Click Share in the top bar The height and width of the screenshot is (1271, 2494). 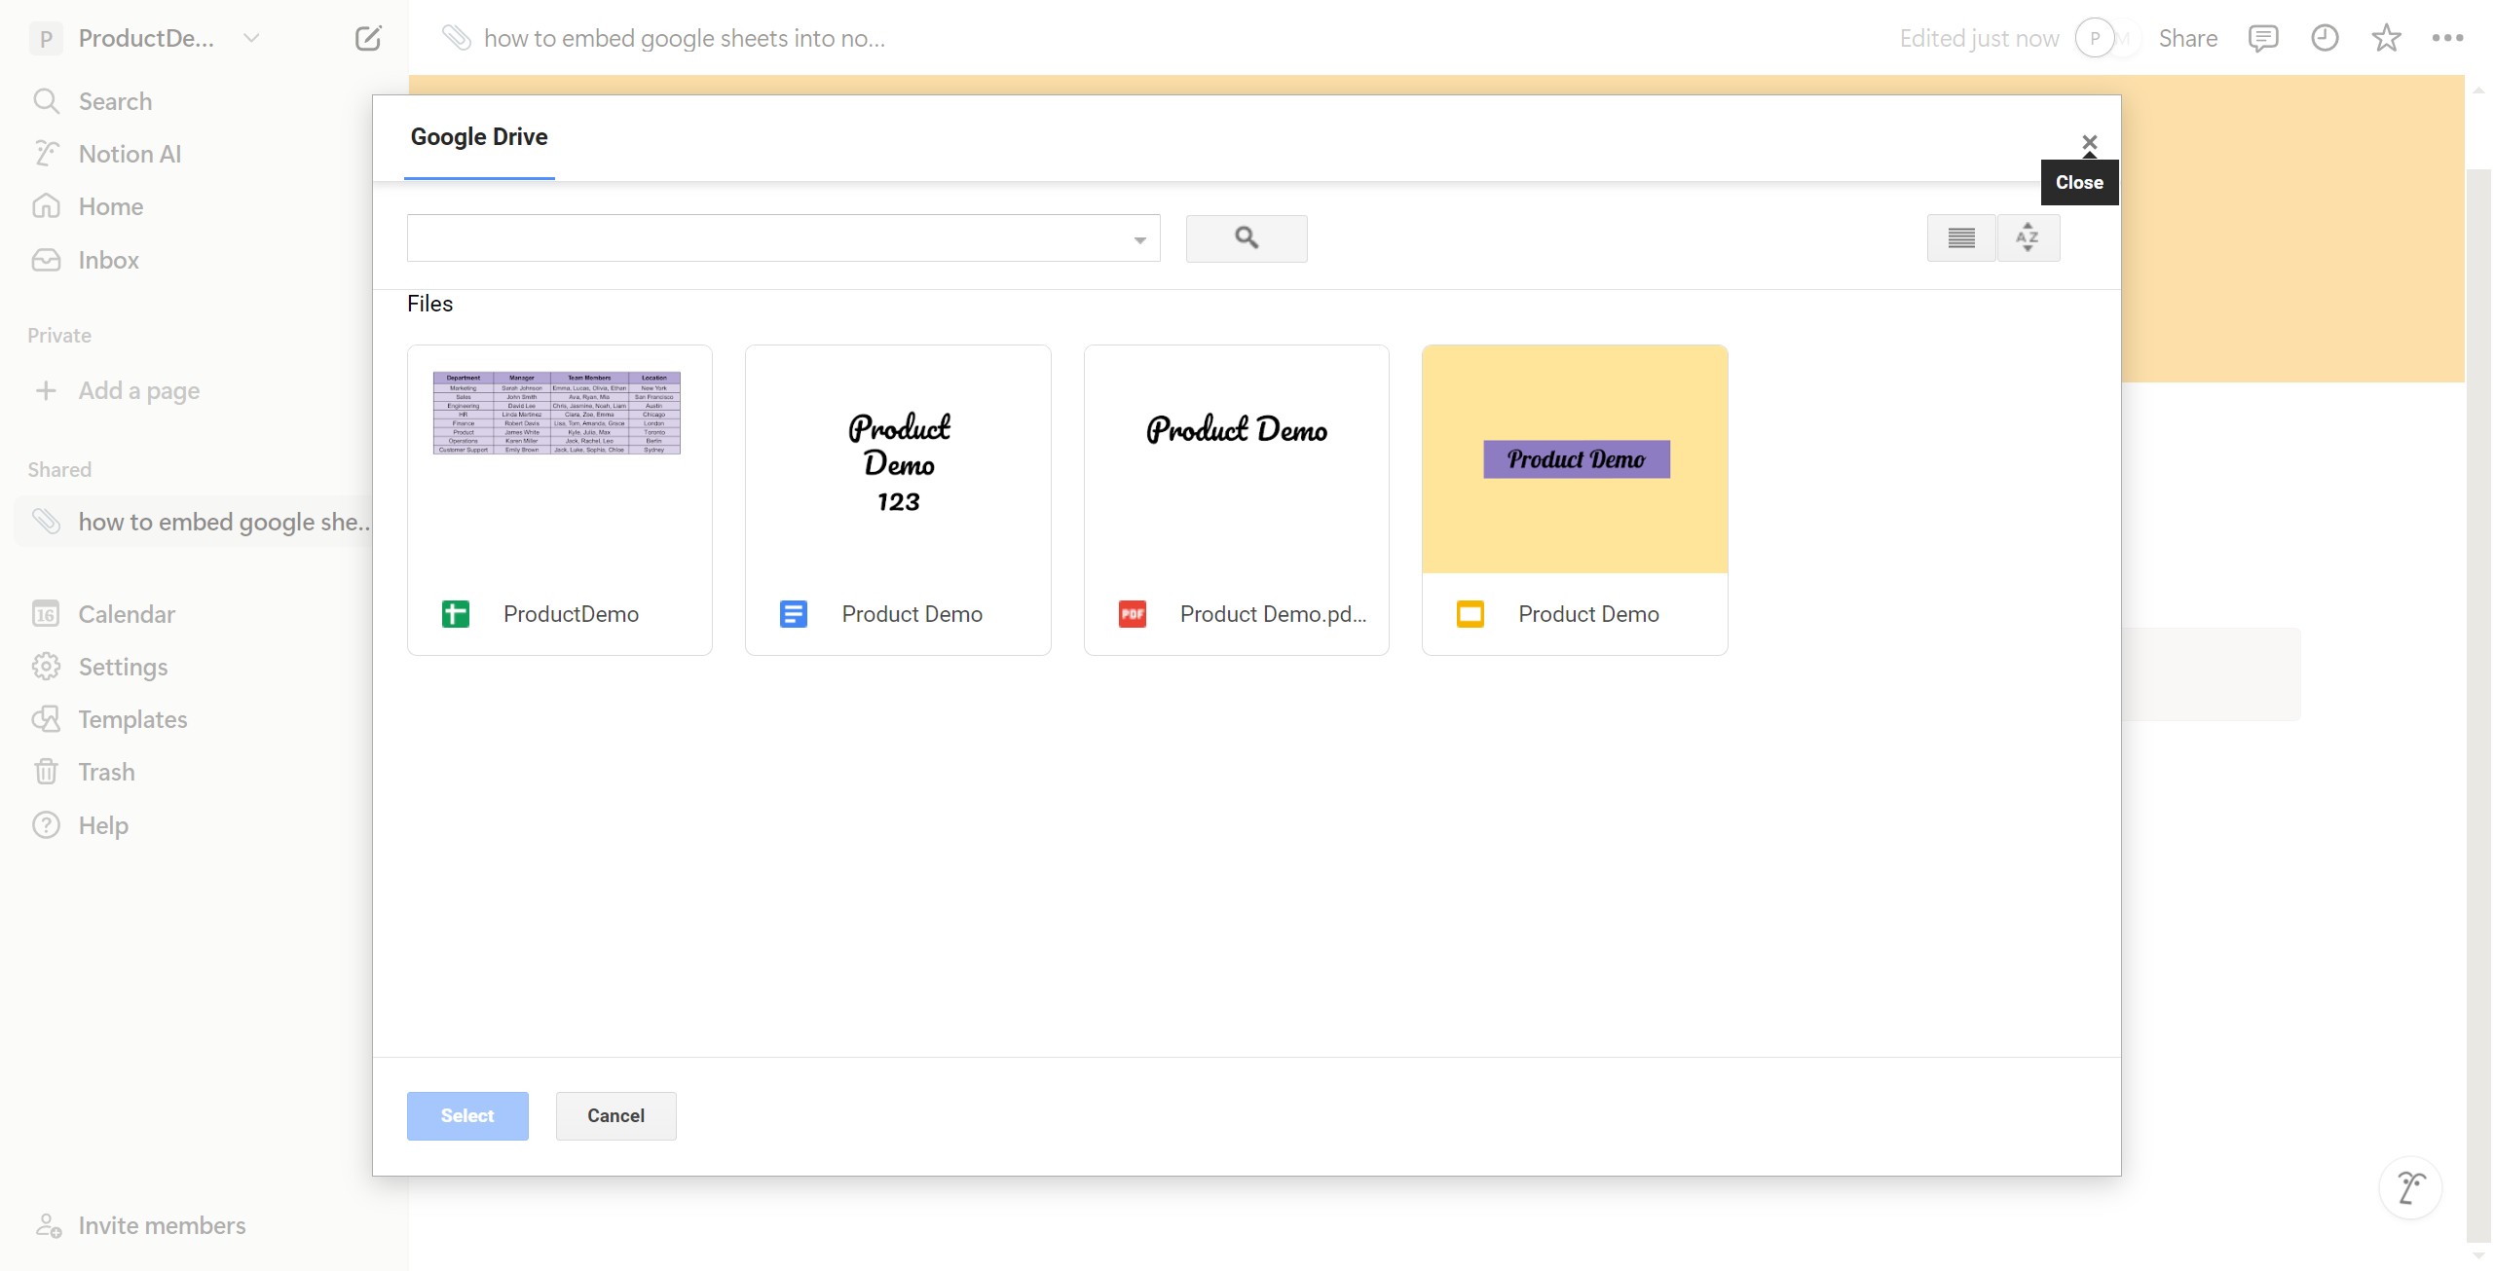(x=2188, y=38)
